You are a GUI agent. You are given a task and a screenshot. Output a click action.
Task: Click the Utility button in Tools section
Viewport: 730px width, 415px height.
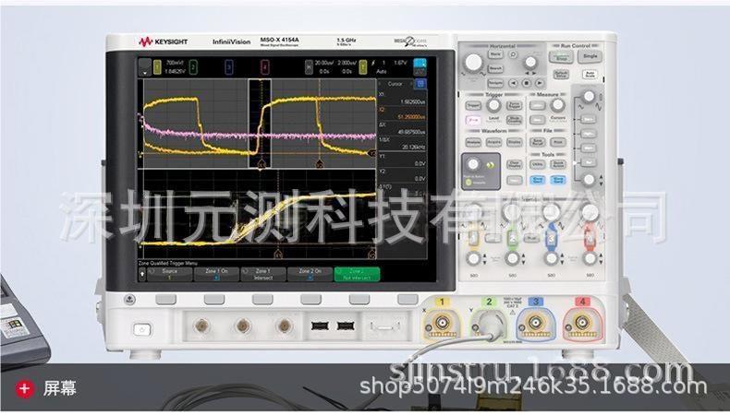pos(537,164)
